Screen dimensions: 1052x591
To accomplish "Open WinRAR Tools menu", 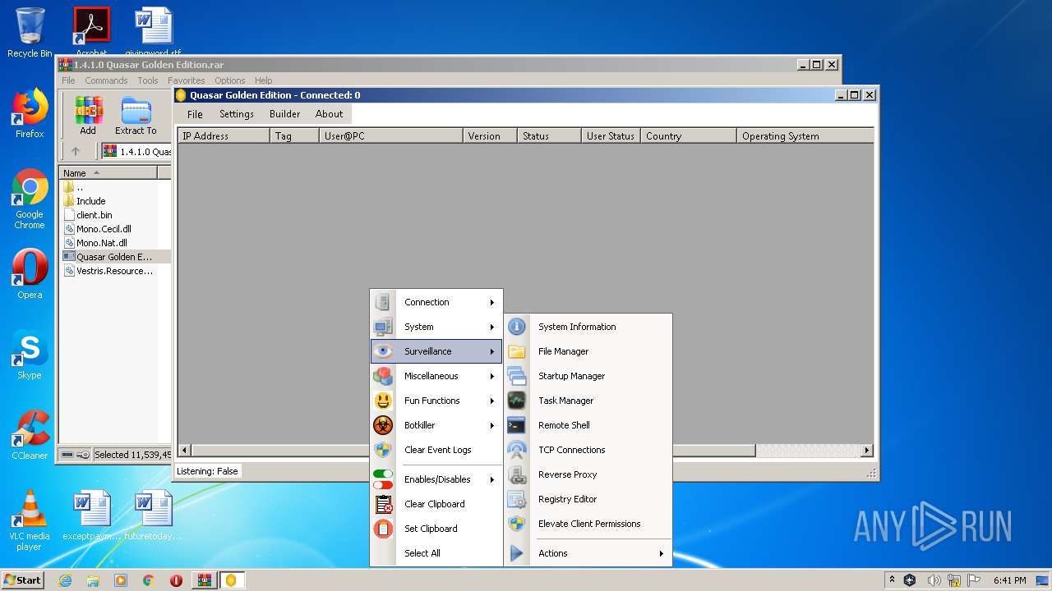I will coord(148,80).
